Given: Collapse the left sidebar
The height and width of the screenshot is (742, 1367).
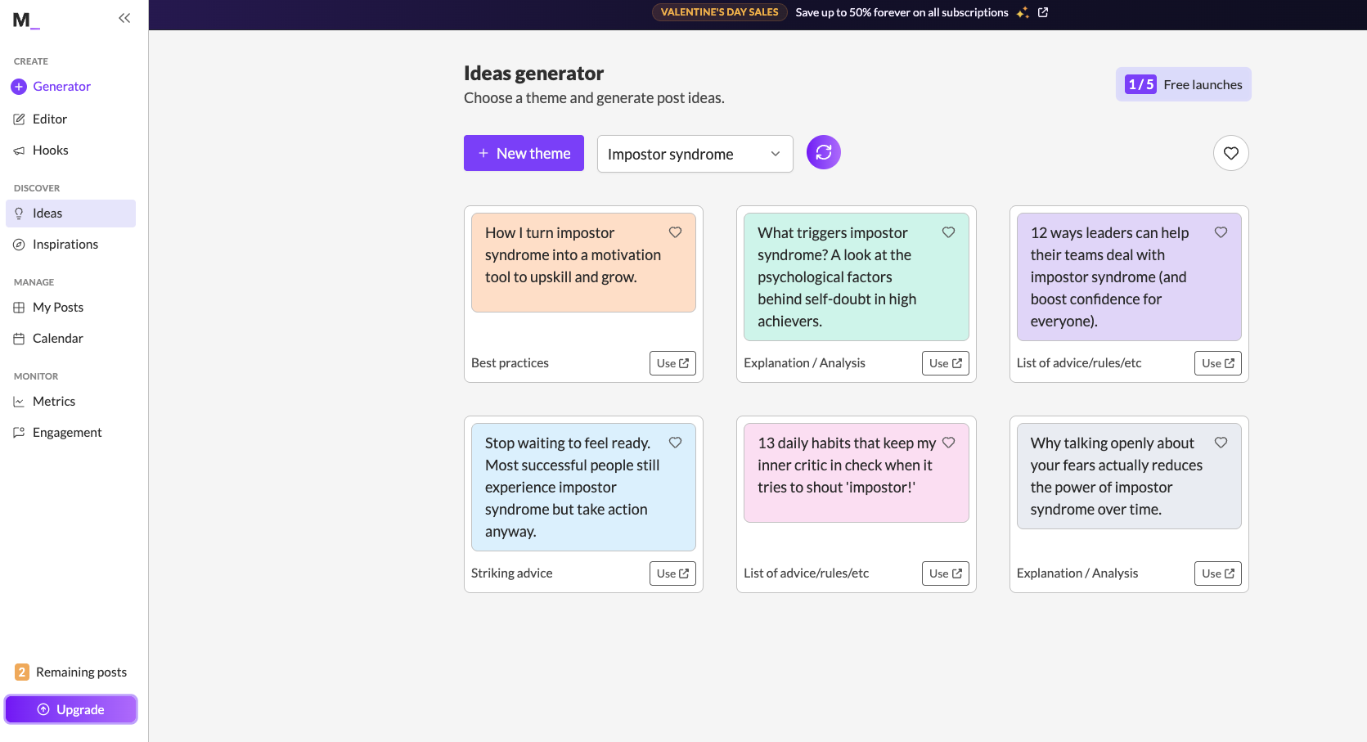Looking at the screenshot, I should 124,17.
